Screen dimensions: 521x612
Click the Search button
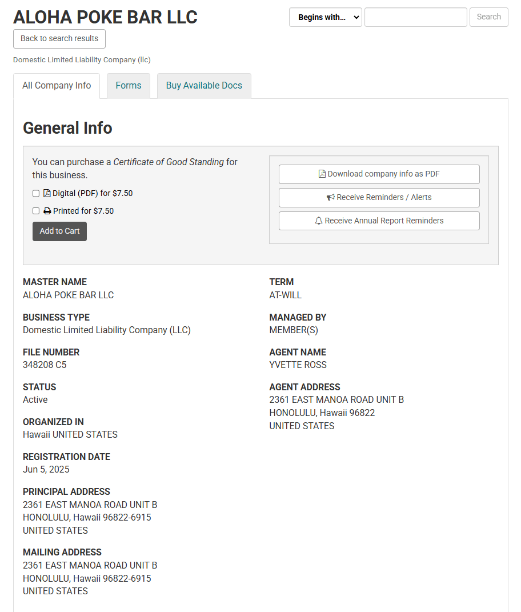point(488,17)
